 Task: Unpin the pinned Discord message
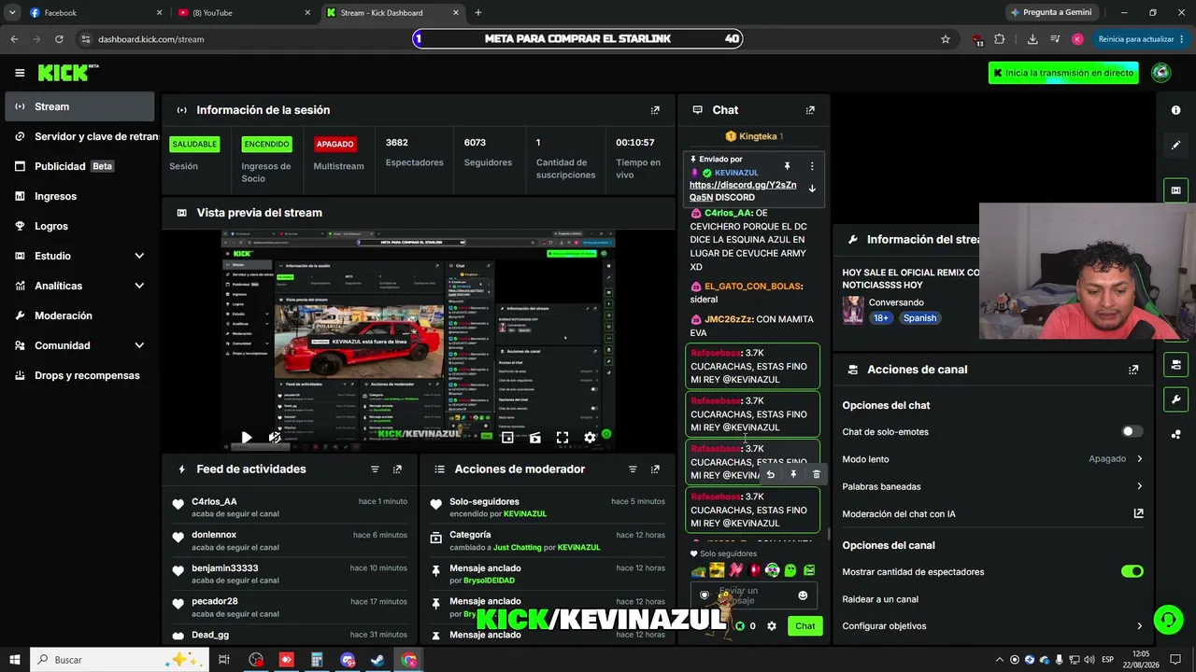click(x=787, y=166)
